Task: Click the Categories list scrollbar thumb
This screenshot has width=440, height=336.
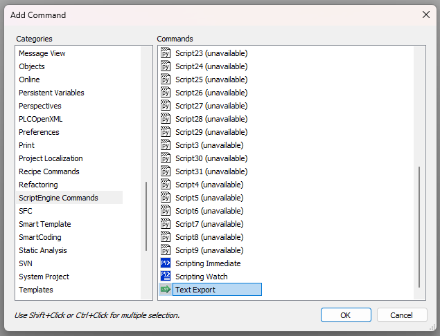Action: 146,216
